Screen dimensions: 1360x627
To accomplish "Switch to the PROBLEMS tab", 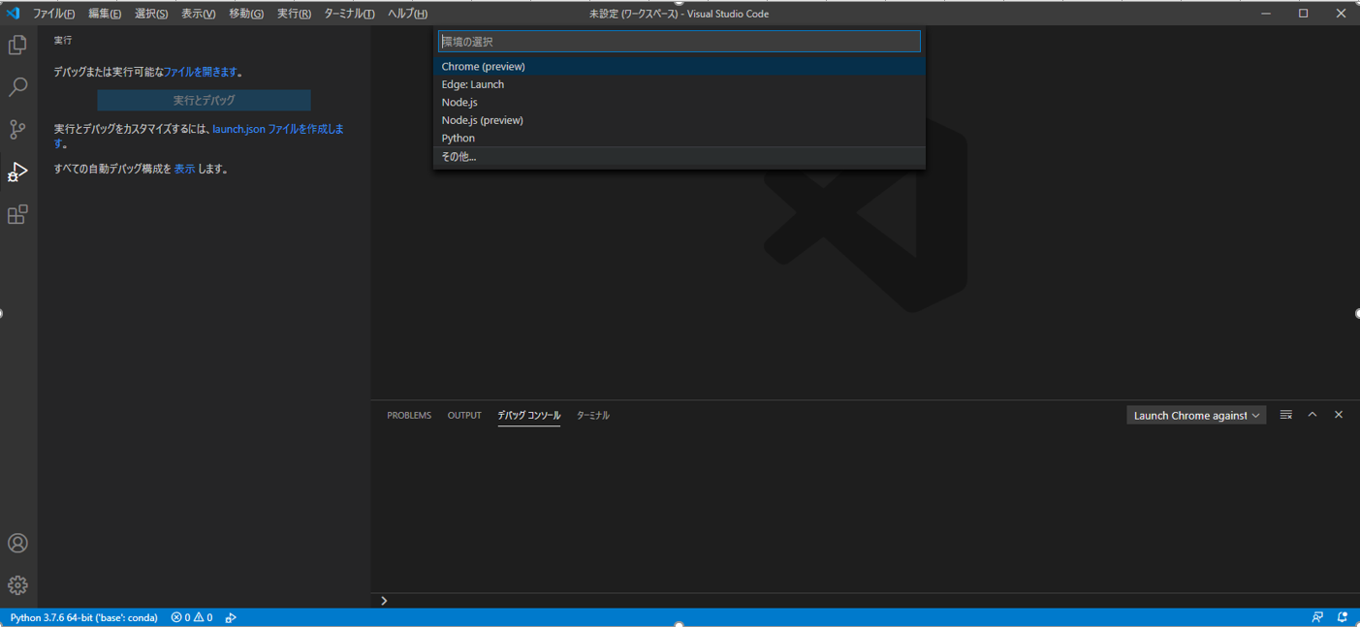I will 409,415.
